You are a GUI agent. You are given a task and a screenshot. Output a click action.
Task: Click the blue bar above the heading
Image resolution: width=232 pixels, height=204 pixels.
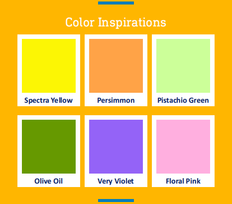(x=116, y=3)
